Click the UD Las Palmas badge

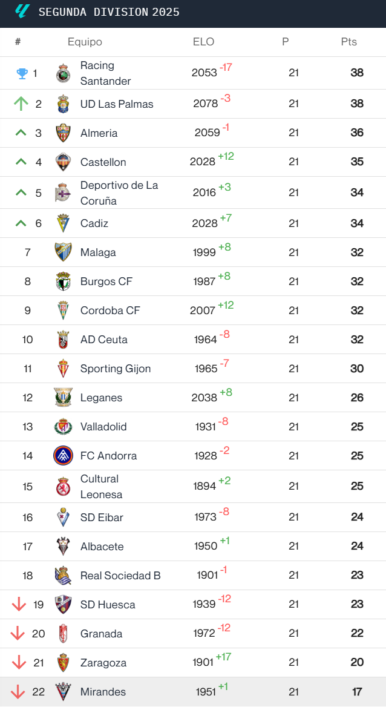[x=62, y=104]
